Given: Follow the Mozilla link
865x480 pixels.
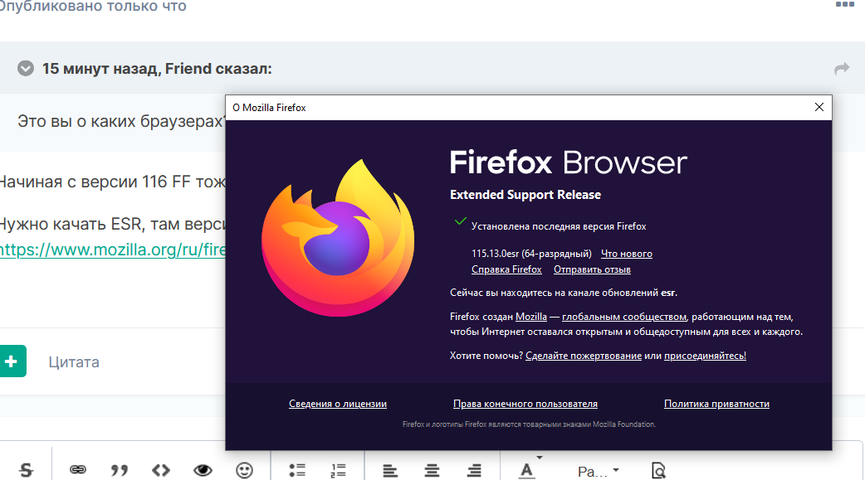Looking at the screenshot, I should coord(531,317).
